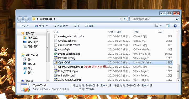
Task: Go forward with the Forward arrow button
Action: (26, 19)
